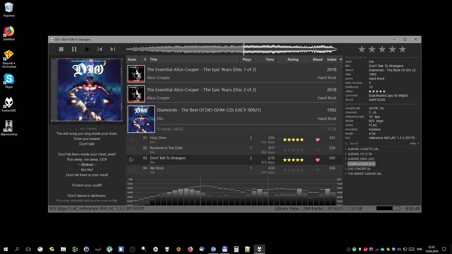This screenshot has width=452, height=254.
Task: Sort playlist by the Title column header
Action: pyautogui.click(x=154, y=60)
